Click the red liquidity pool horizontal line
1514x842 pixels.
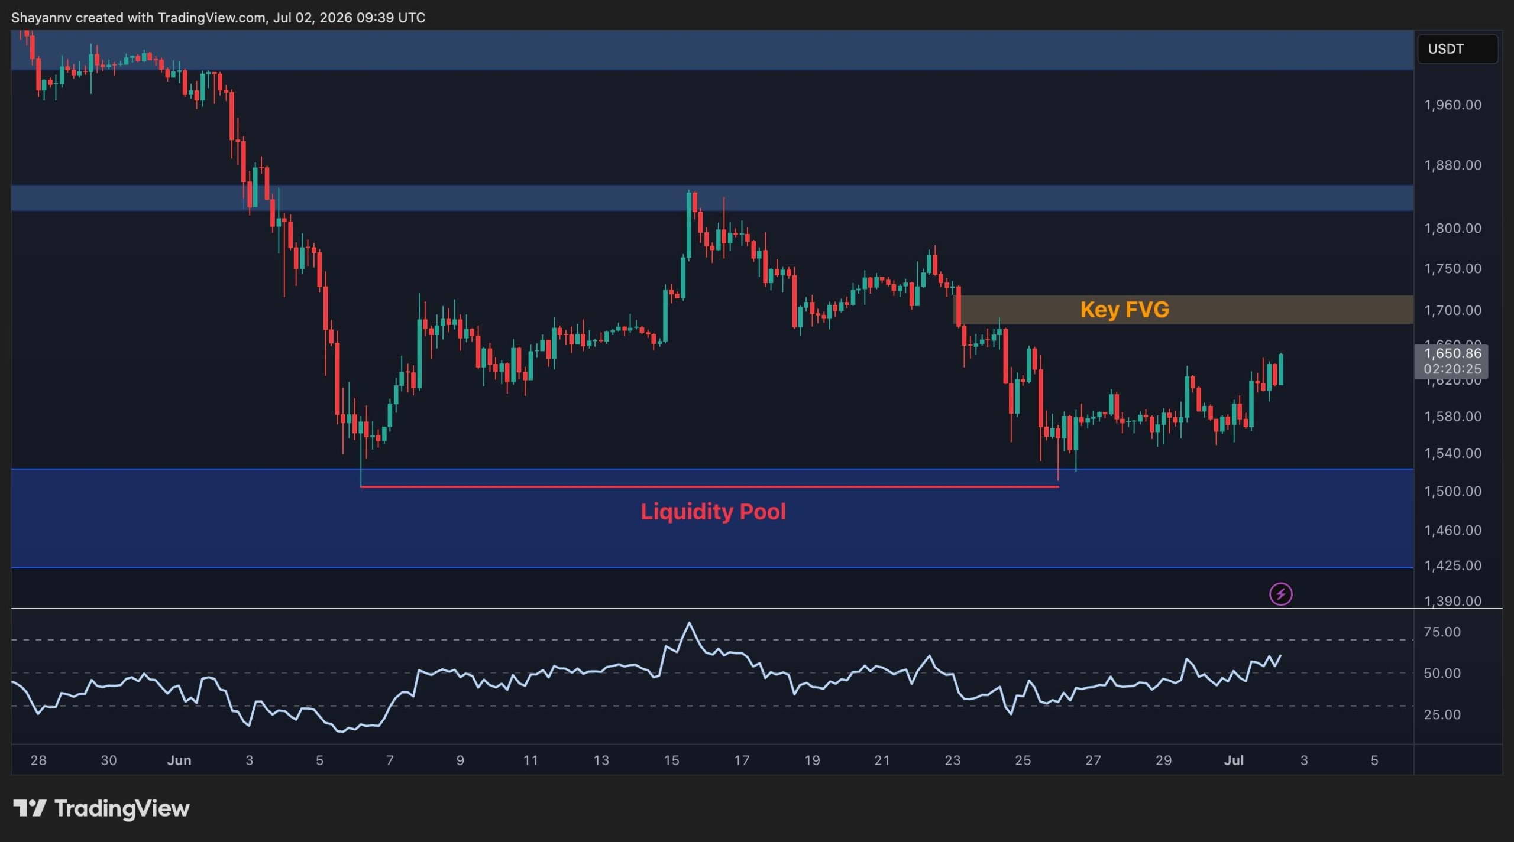click(x=709, y=487)
